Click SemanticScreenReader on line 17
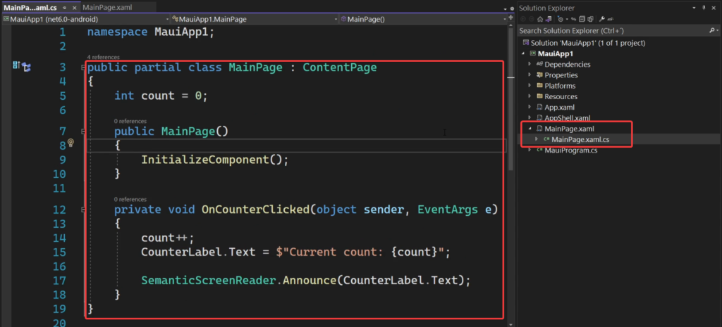 tap(208, 280)
